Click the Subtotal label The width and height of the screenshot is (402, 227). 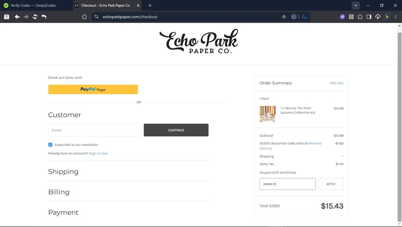[x=266, y=136]
